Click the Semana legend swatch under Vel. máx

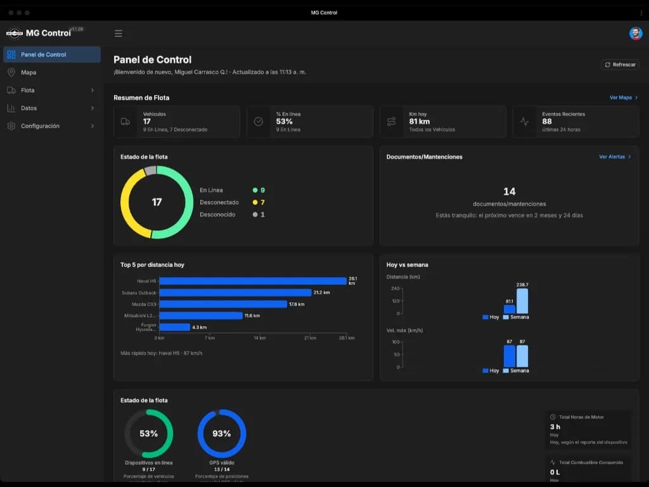click(x=506, y=370)
